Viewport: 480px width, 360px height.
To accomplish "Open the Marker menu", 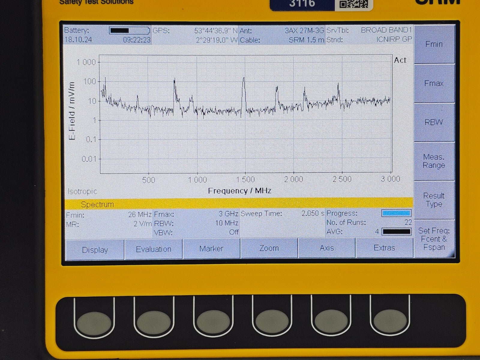I will point(211,248).
